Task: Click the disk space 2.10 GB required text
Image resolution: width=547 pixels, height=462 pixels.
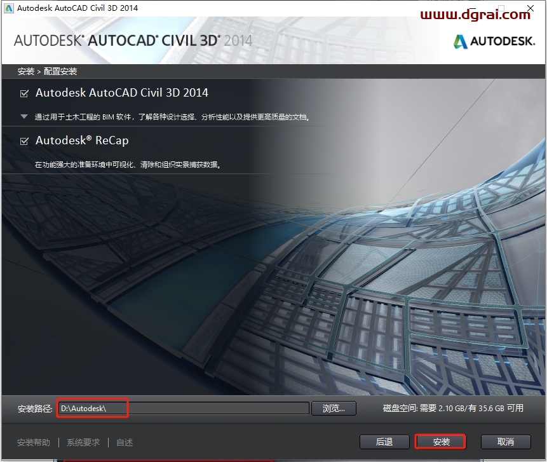Action: (453, 408)
